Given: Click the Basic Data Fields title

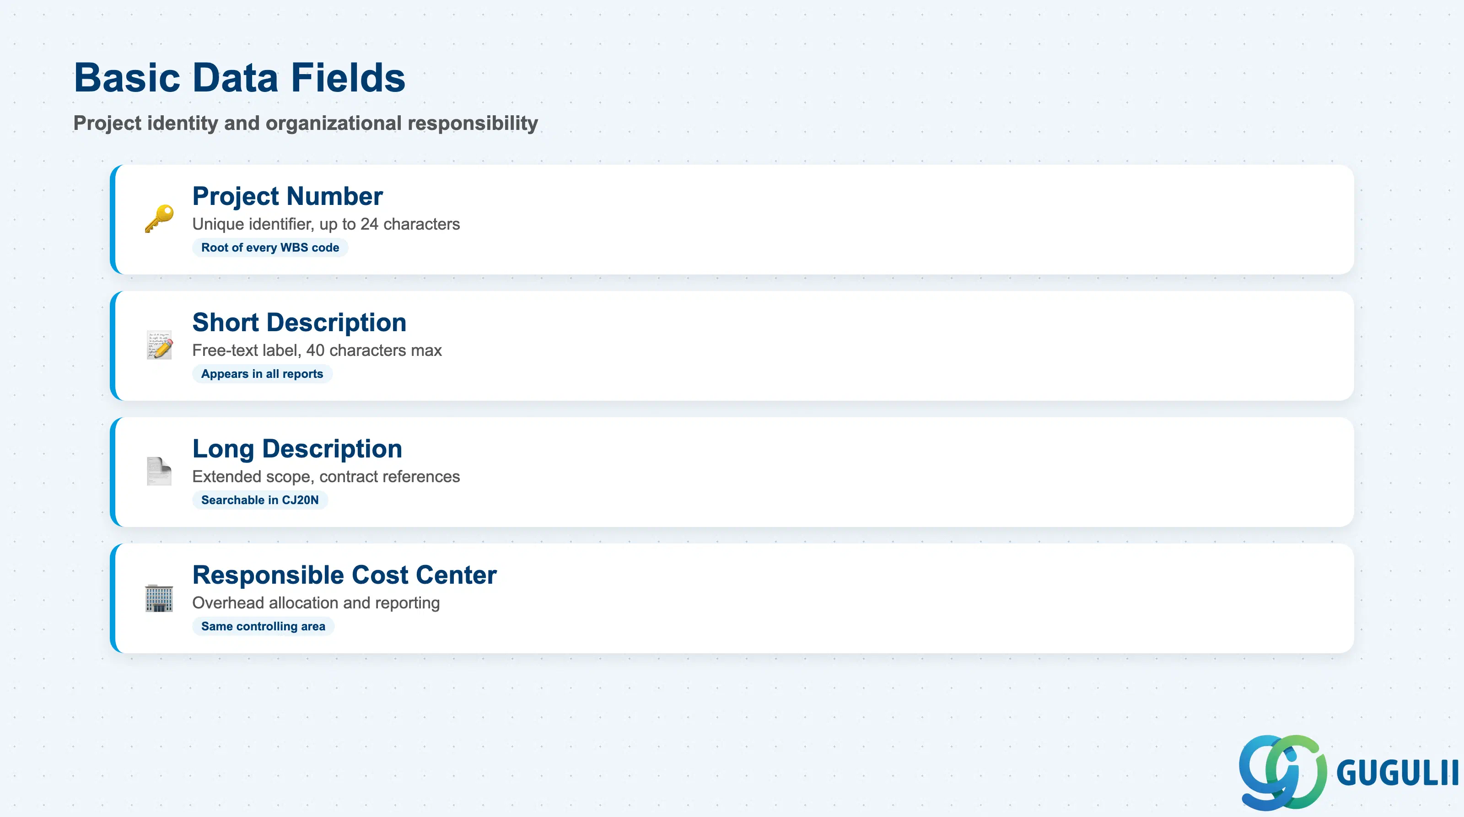Looking at the screenshot, I should [240, 77].
